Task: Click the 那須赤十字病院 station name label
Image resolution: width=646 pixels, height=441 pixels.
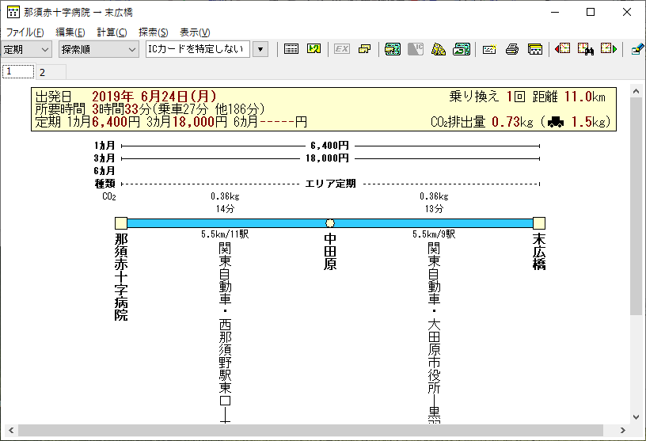Action: pos(121,276)
